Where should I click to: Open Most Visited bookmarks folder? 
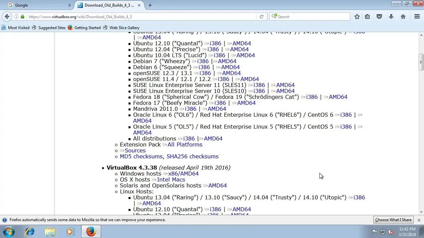[16, 28]
